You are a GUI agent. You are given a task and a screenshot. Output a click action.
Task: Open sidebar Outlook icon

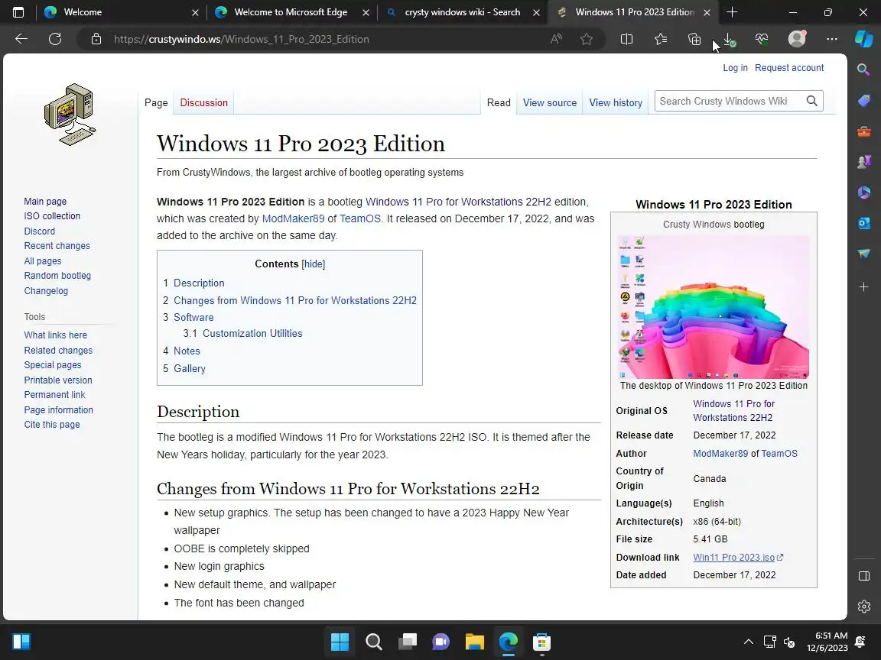click(864, 223)
